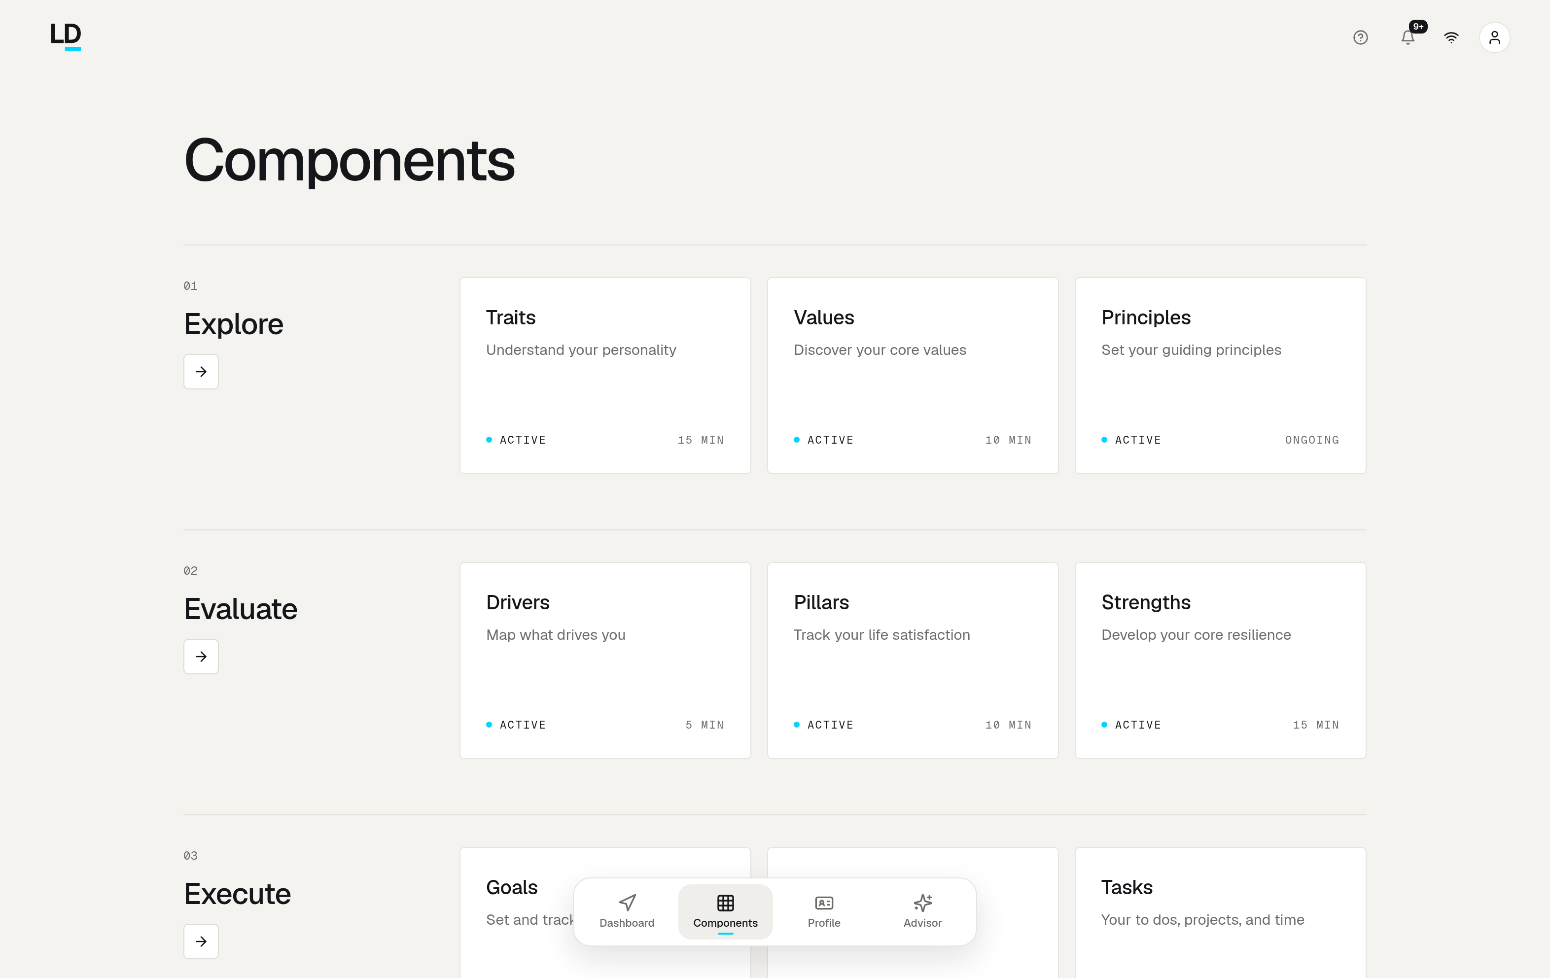
Task: Open the Principles card
Action: 1221,376
